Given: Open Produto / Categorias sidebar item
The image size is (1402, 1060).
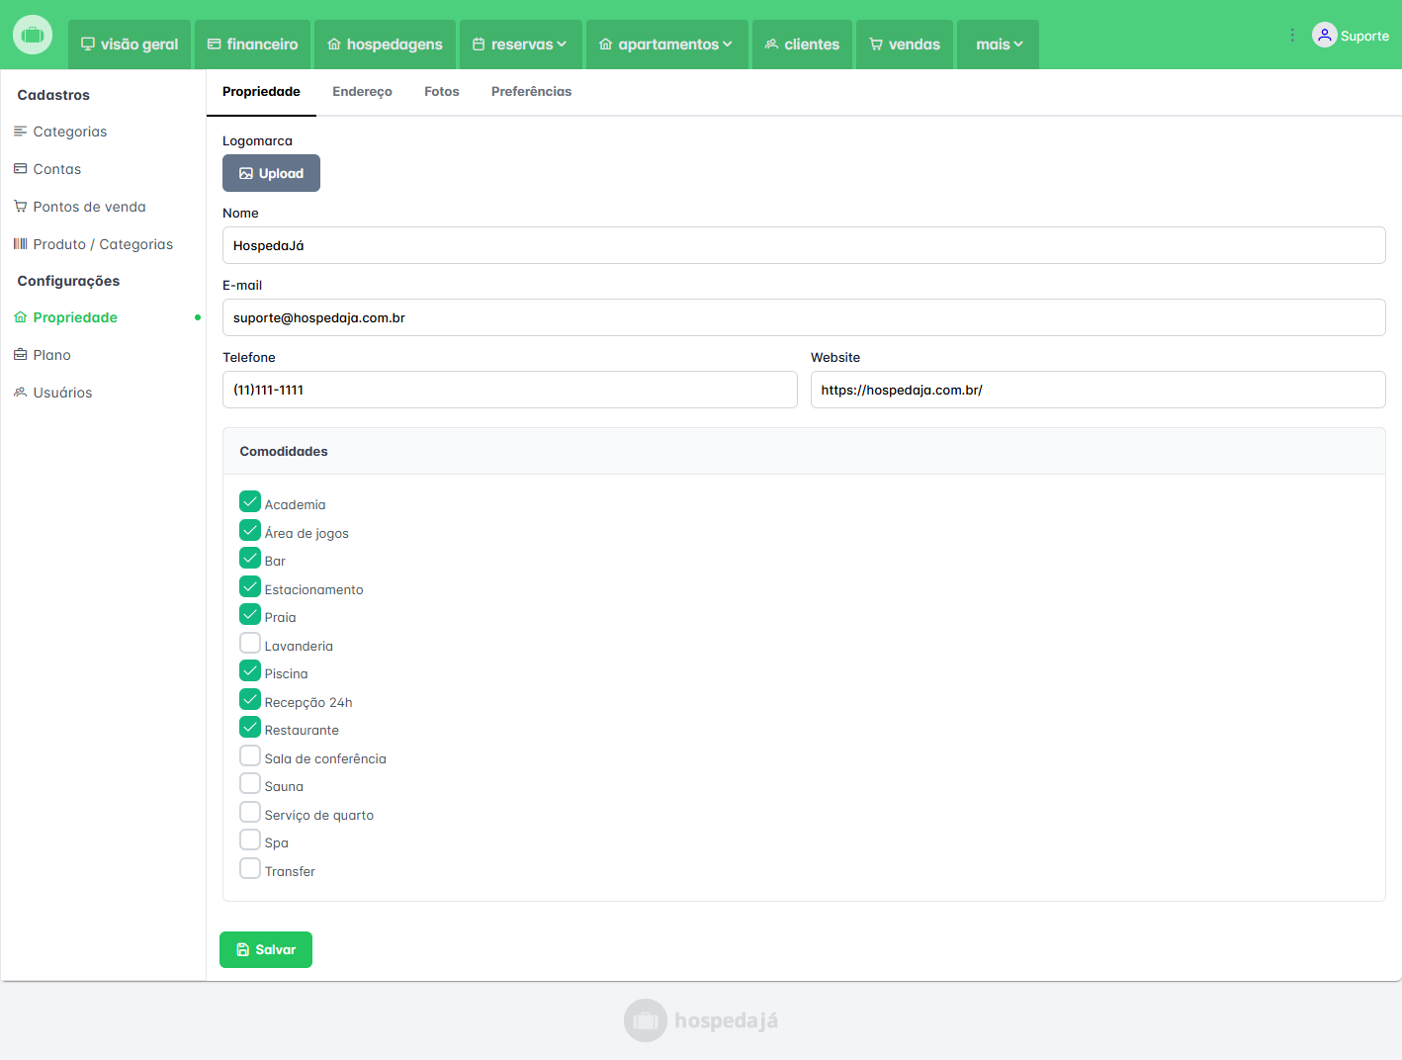Looking at the screenshot, I should 103,244.
